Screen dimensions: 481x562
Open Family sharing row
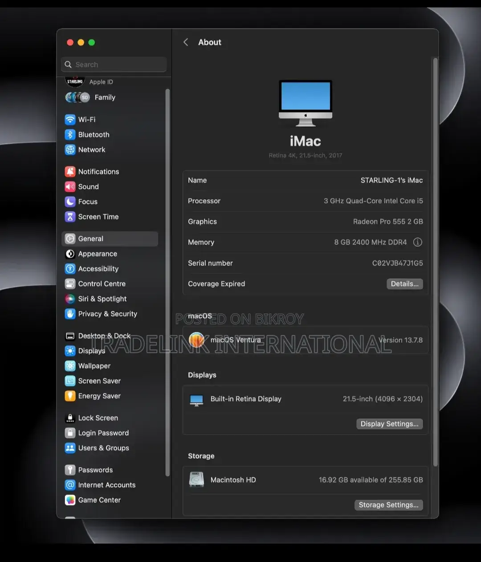pos(110,97)
